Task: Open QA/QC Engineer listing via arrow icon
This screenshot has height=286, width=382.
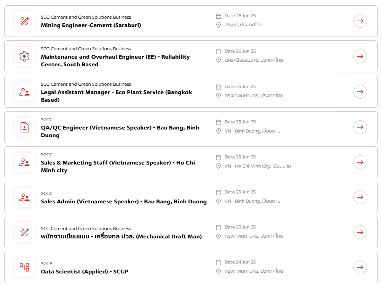Action: click(360, 127)
